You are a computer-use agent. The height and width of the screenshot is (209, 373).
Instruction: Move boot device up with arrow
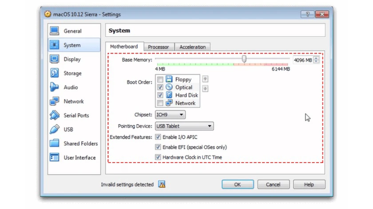pos(205,79)
